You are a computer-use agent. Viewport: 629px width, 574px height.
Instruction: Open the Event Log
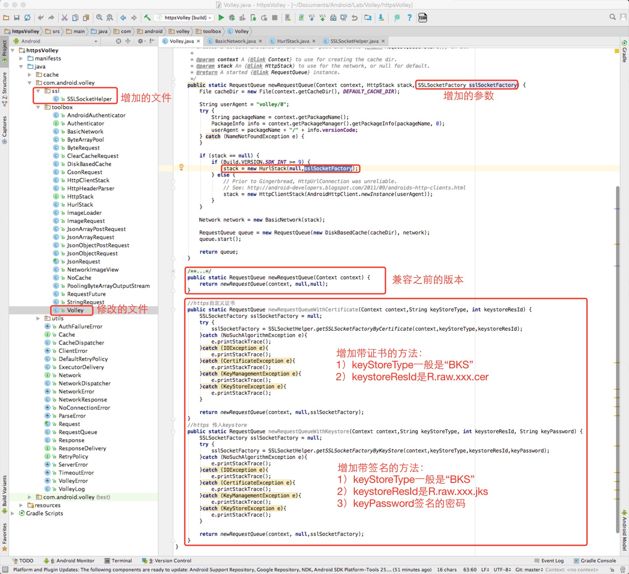click(549, 561)
